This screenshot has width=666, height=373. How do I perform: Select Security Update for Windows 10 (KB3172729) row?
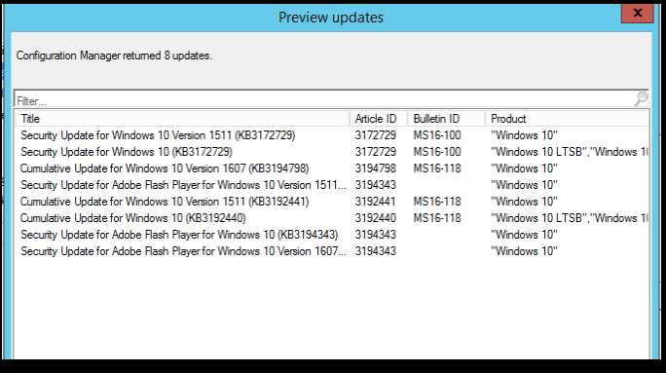[x=331, y=152]
